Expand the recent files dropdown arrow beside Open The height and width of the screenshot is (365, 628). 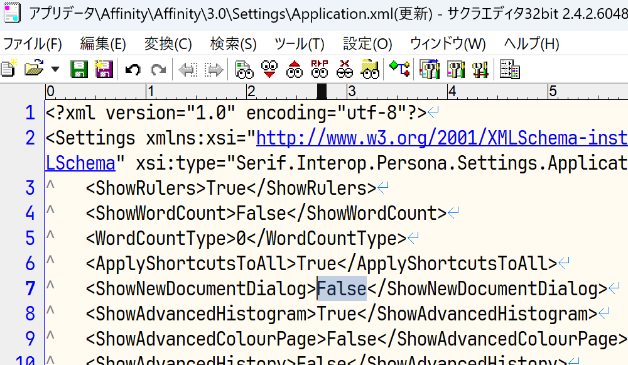[55, 69]
